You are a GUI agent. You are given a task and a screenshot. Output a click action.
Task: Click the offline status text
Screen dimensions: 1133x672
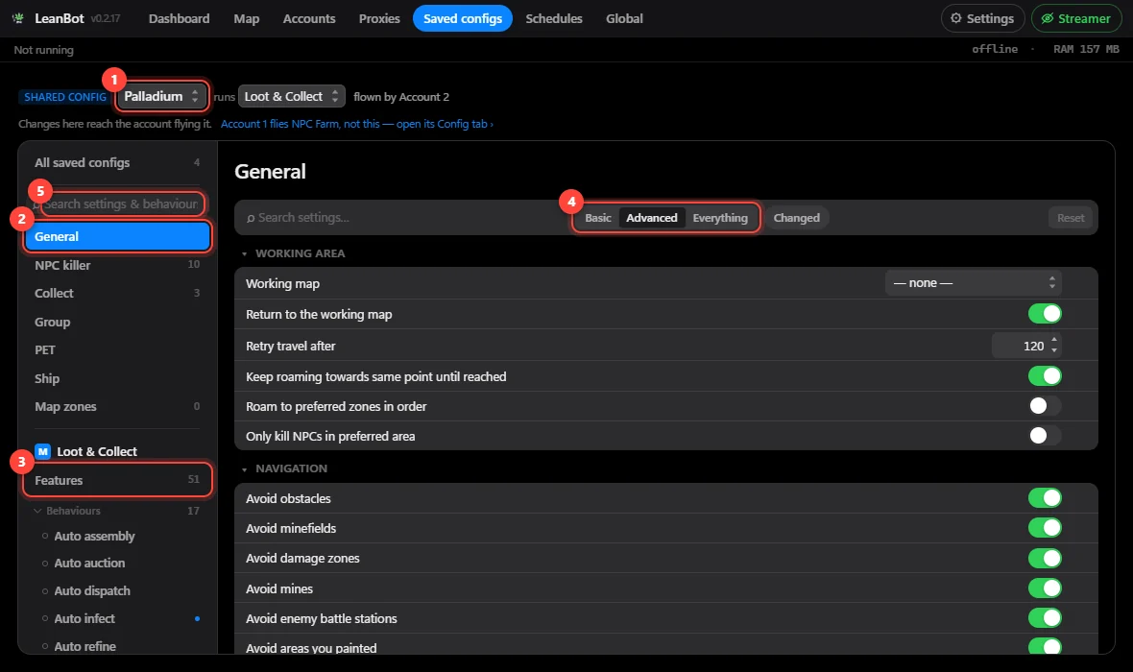(995, 48)
